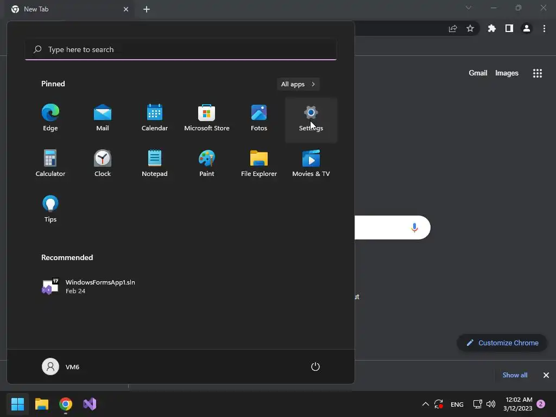Open Microsoft Store
Screen dimensions: 556x417
[x=207, y=118]
